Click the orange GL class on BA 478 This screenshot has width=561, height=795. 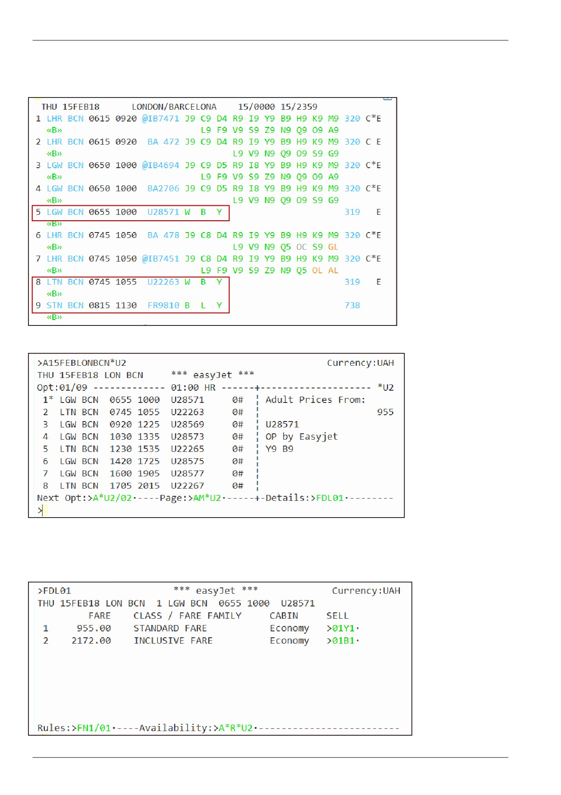pos(333,247)
